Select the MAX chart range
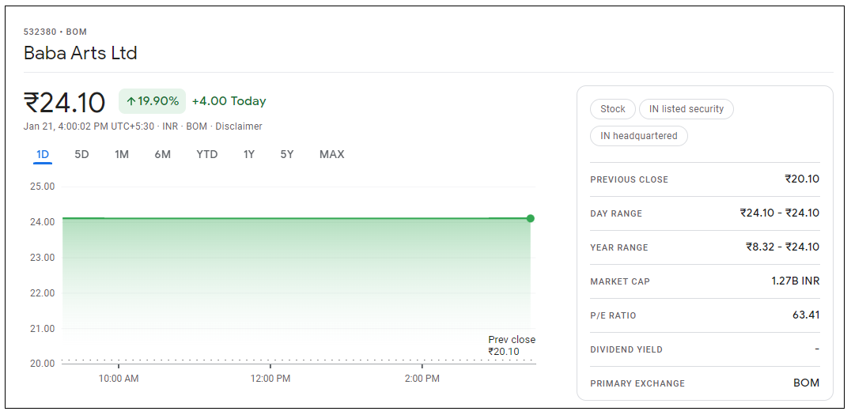 click(331, 155)
